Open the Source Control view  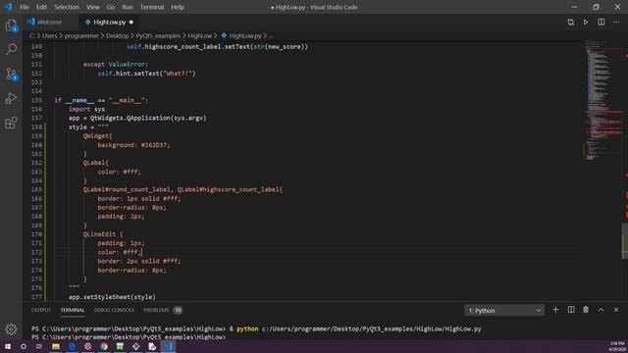pos(11,74)
